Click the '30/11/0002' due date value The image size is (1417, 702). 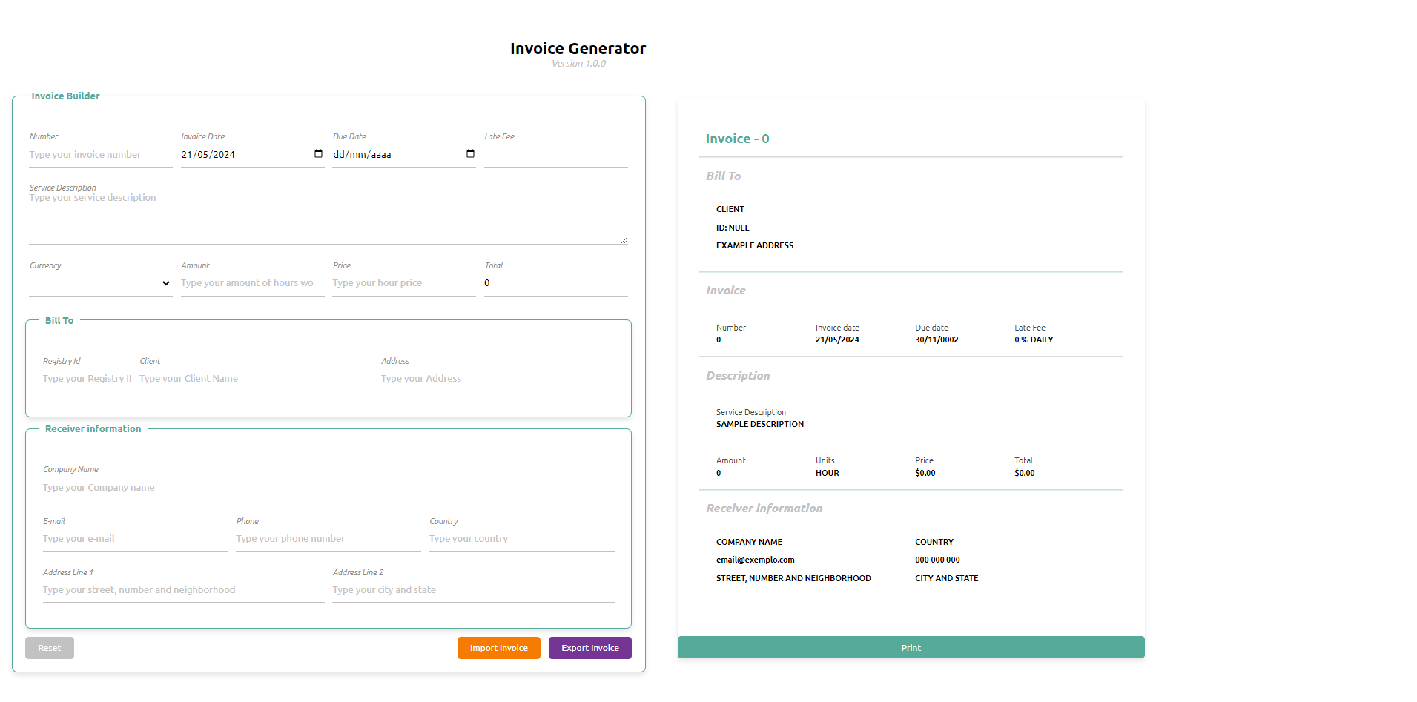pyautogui.click(x=937, y=340)
